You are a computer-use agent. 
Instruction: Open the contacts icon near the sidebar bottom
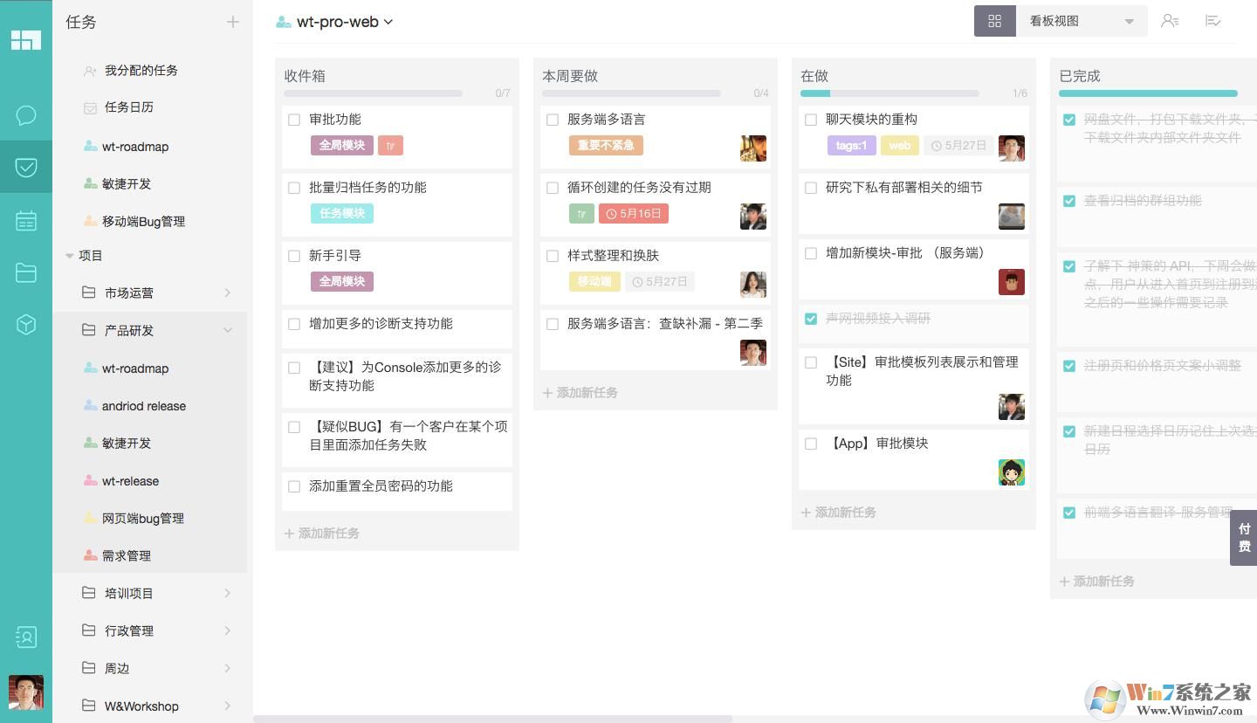tap(25, 637)
